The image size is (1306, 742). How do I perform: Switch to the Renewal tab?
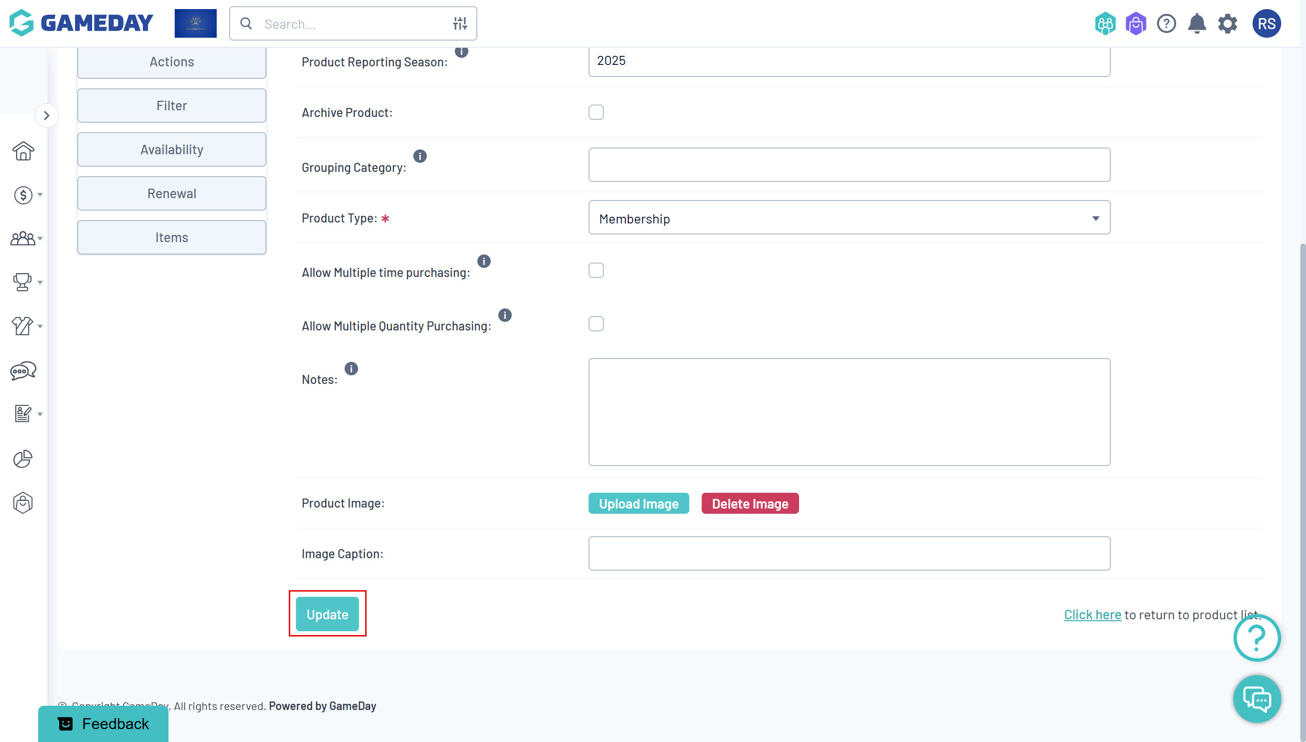coord(172,193)
